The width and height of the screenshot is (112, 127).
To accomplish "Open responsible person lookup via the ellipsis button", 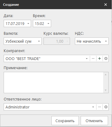I will tap(100, 107).
